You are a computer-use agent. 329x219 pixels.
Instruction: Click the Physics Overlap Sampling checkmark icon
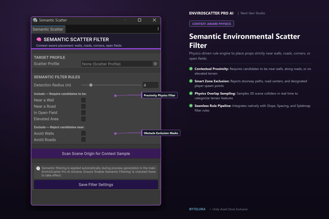(191, 93)
